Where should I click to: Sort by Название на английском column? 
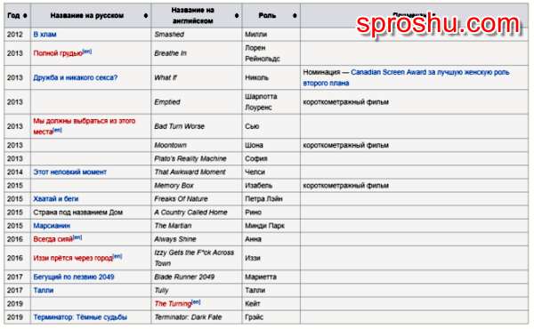(237, 16)
